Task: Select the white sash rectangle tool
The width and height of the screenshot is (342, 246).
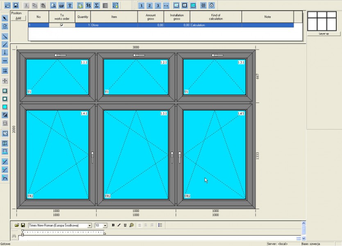Action: 5,99
